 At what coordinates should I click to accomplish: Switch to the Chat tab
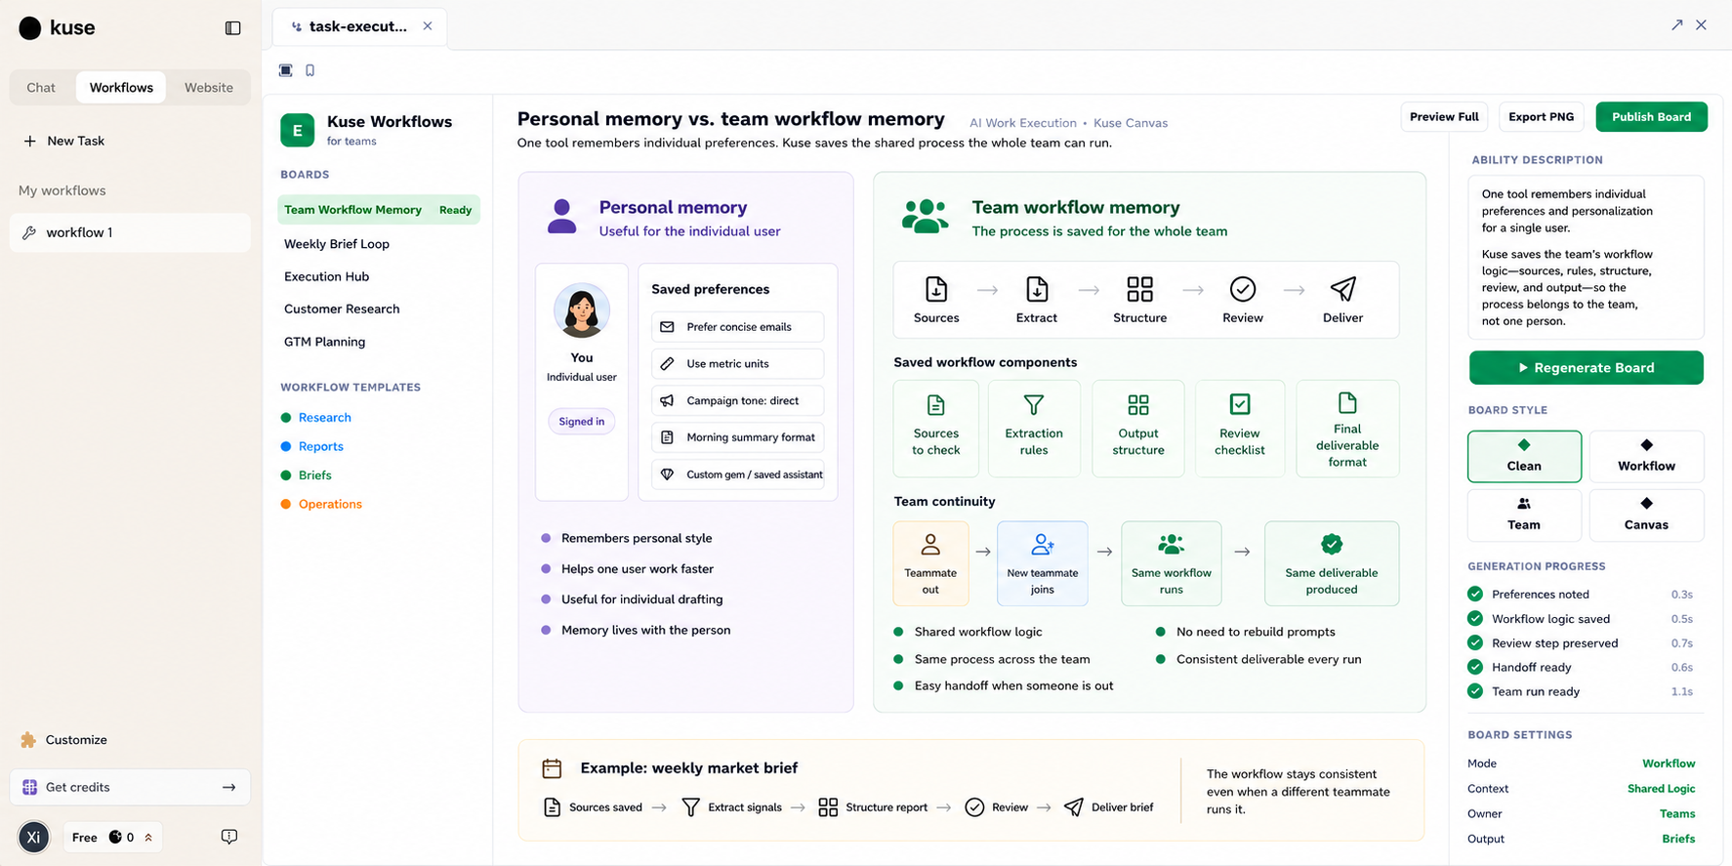pyautogui.click(x=41, y=87)
